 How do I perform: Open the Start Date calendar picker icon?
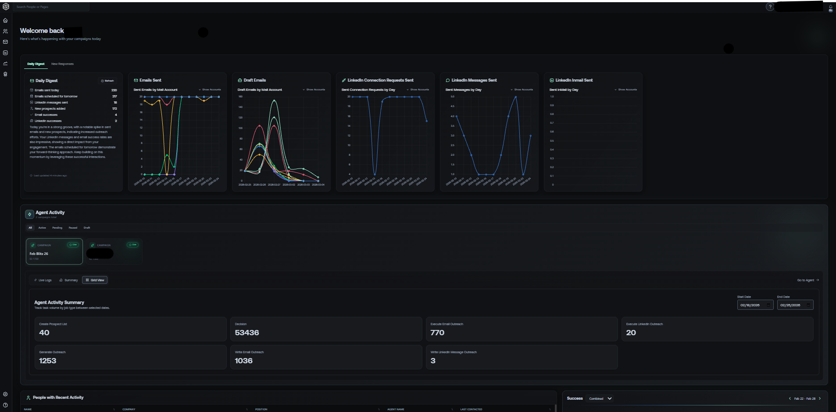coord(768,305)
